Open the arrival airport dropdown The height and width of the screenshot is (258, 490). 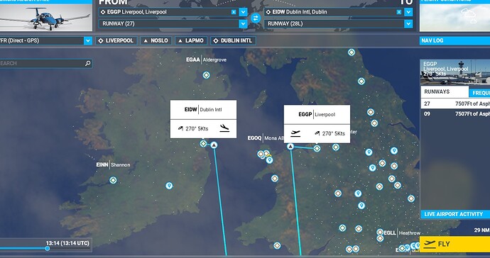pos(408,12)
